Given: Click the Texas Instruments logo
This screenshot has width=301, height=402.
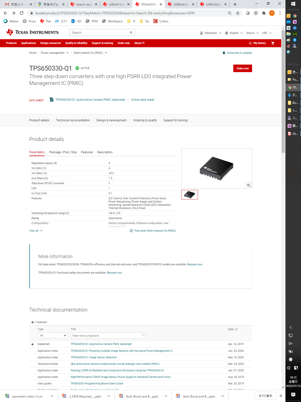Looking at the screenshot, I should [x=32, y=32].
